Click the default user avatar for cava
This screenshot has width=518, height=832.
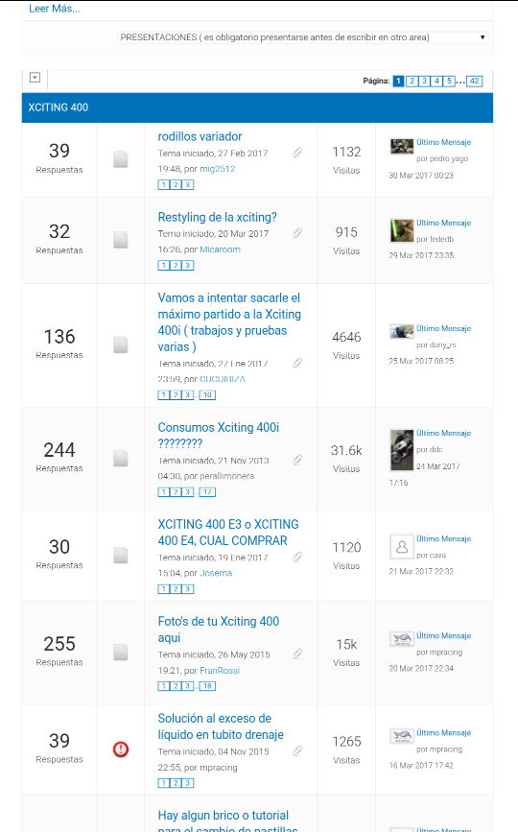tap(401, 547)
